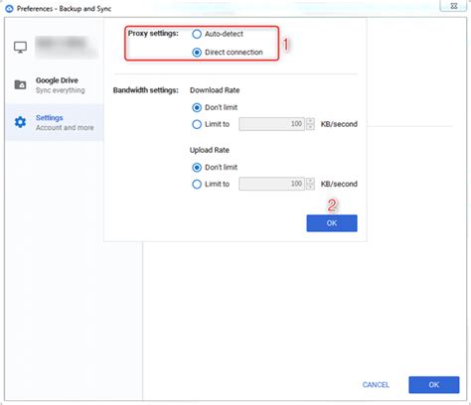
Task: Click the My Computer monitor icon
Action: point(20,48)
